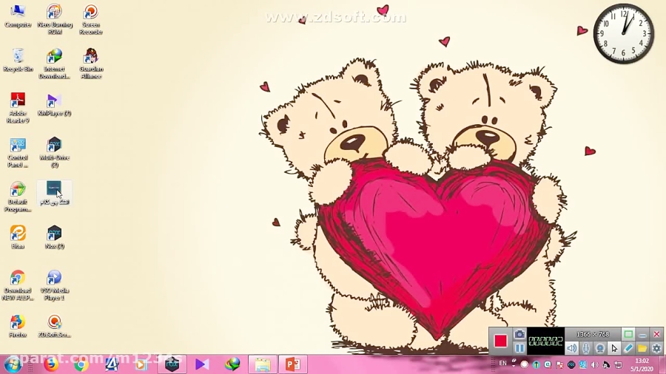Launch Firefox from the taskbar
Image resolution: width=666 pixels, height=374 pixels.
coord(51,364)
